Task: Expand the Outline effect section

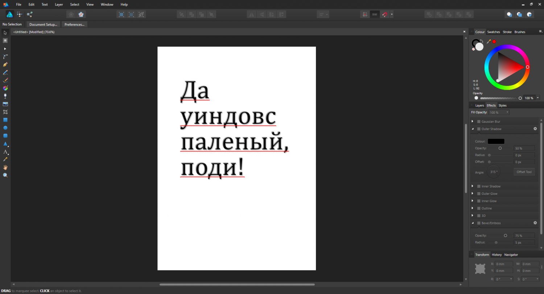Action: (x=473, y=208)
